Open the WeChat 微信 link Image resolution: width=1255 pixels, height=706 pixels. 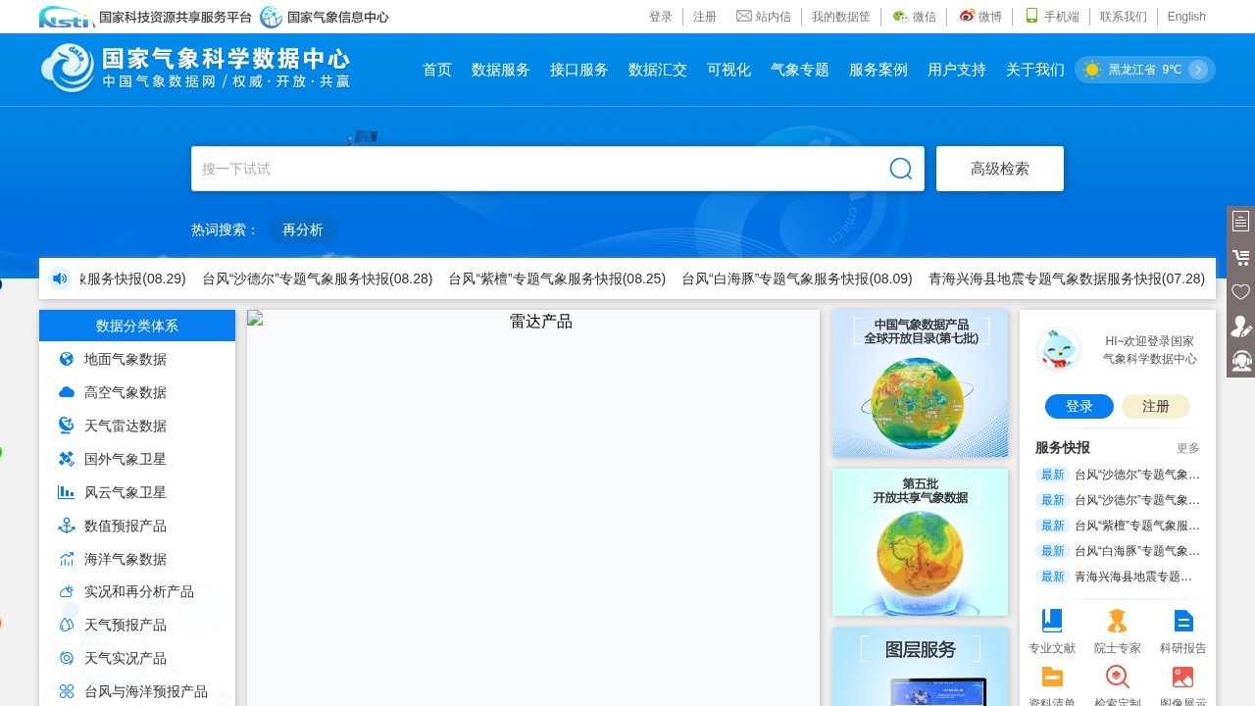point(914,17)
